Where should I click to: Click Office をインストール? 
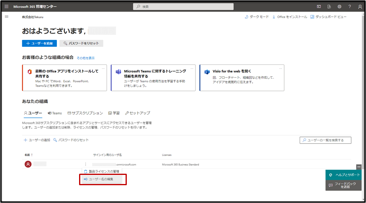(x=289, y=17)
